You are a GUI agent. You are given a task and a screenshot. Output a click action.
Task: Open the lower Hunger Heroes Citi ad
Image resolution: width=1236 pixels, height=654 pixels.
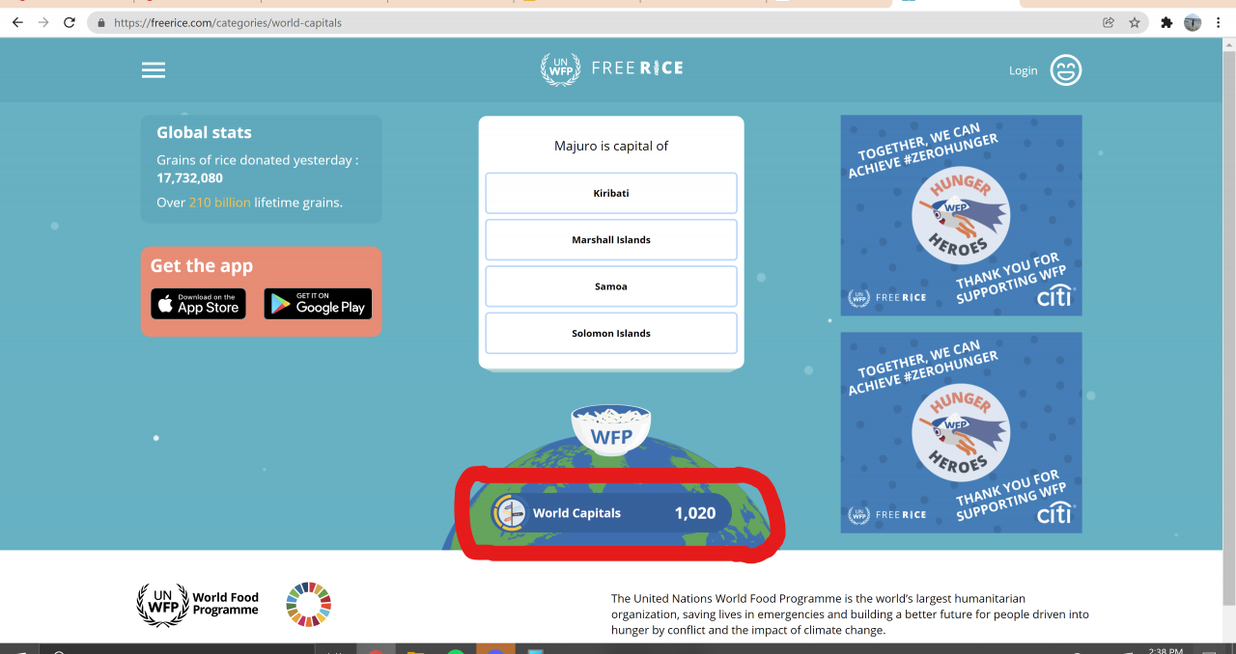pyautogui.click(x=961, y=432)
